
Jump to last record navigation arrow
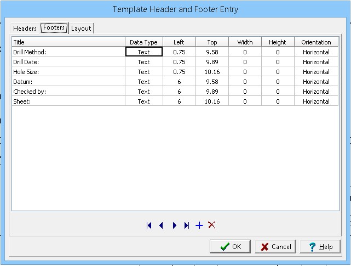click(x=187, y=225)
